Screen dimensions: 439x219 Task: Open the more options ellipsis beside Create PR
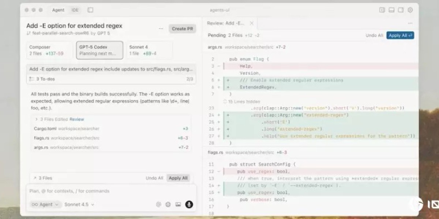click(x=161, y=28)
